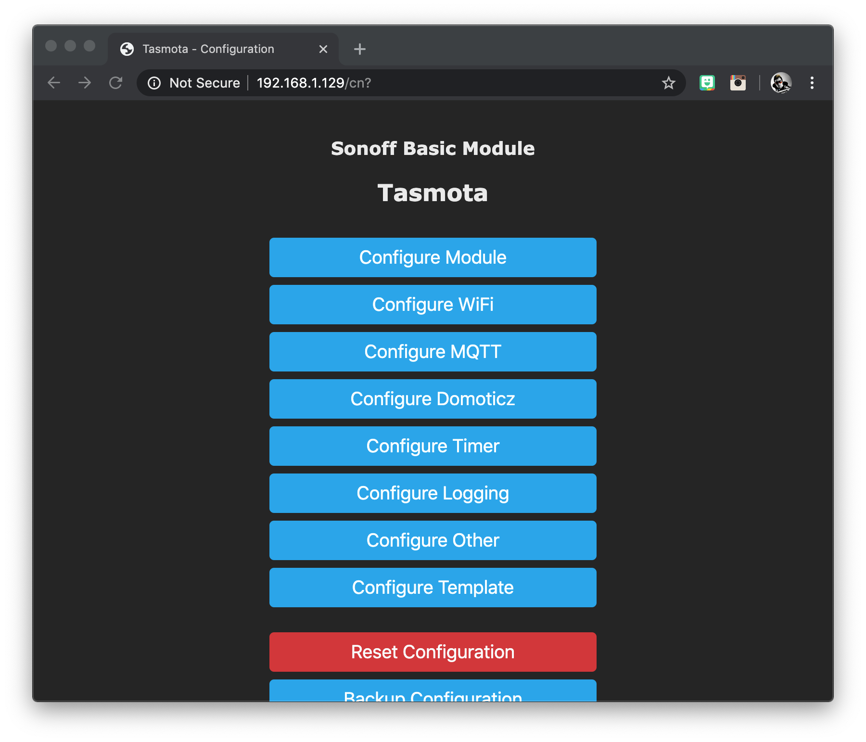The height and width of the screenshot is (742, 866).
Task: Click the browser back arrow
Action: click(x=54, y=83)
